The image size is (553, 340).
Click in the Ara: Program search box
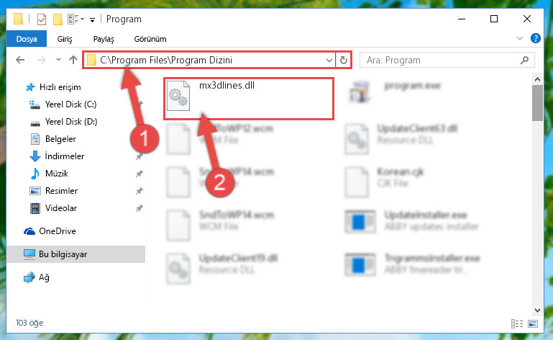tap(441, 60)
